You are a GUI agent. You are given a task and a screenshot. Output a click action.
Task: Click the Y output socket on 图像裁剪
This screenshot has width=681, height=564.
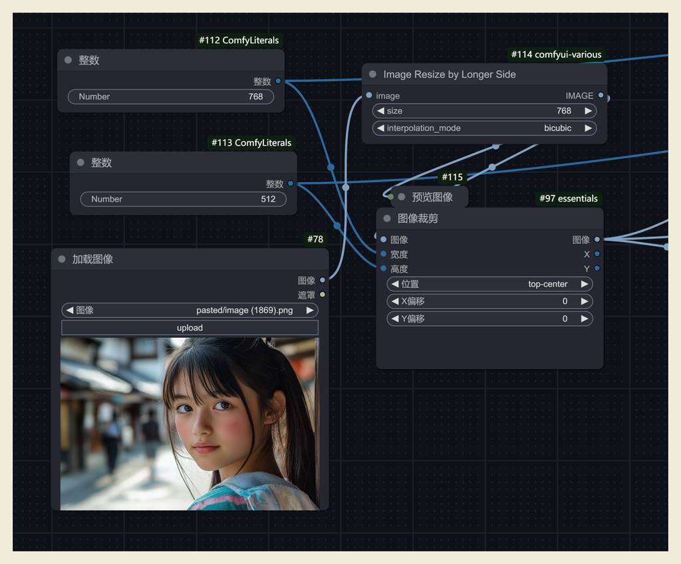[x=597, y=269]
